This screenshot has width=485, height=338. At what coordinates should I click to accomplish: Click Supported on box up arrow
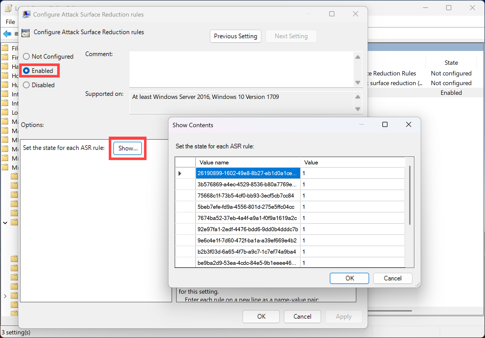358,97
